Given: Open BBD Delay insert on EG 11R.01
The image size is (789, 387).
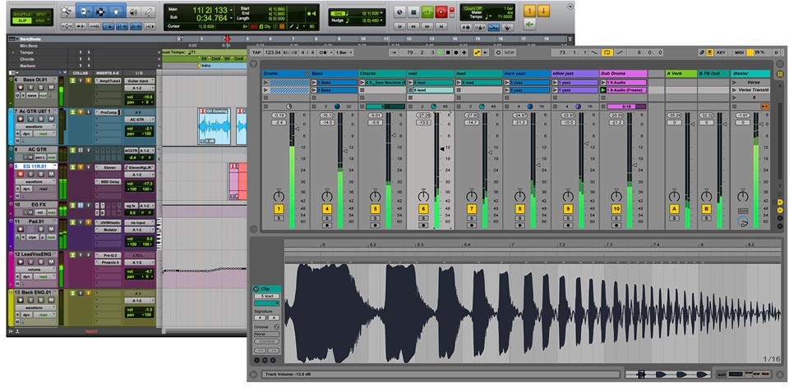Looking at the screenshot, I should point(108,182).
